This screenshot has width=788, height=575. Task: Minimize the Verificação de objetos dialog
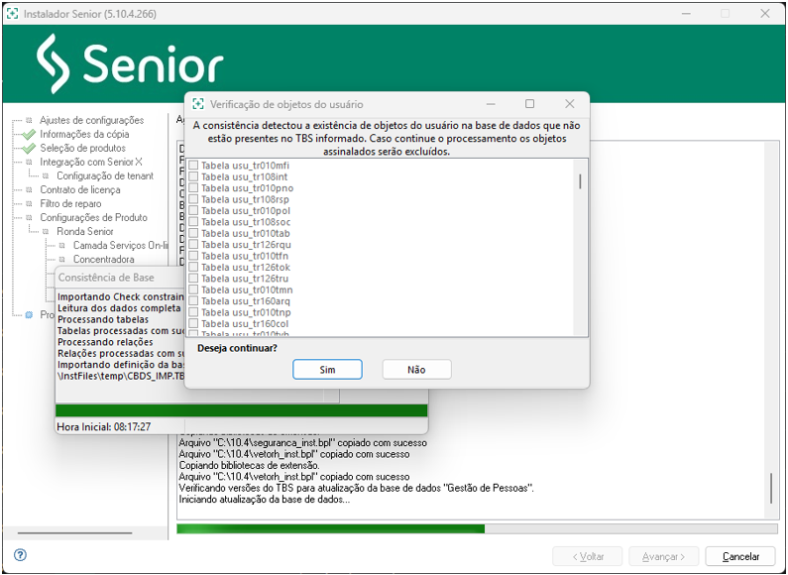[x=491, y=104]
